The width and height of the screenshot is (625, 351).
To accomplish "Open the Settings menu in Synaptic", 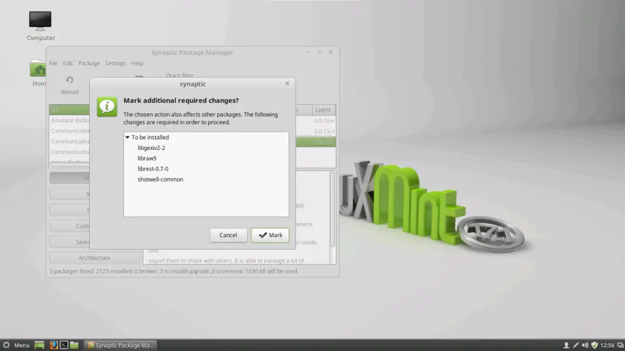I will pos(115,63).
